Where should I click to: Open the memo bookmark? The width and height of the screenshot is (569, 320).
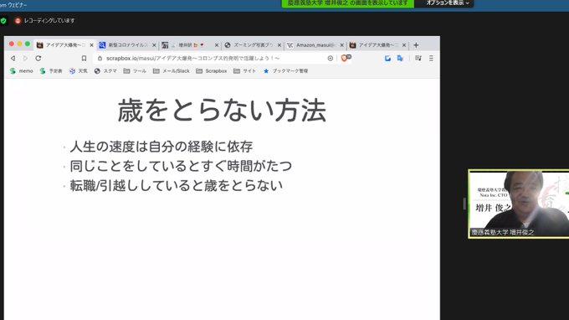pyautogui.click(x=22, y=71)
